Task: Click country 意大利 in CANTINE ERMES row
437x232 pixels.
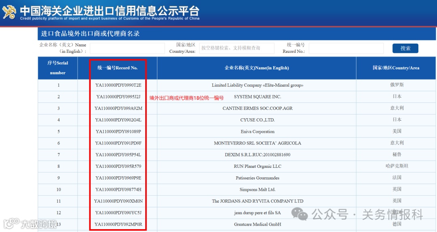Action: (397, 108)
